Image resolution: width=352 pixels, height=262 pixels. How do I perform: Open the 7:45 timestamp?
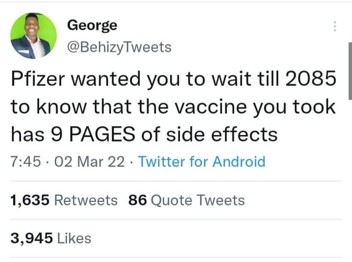pyautogui.click(x=21, y=161)
